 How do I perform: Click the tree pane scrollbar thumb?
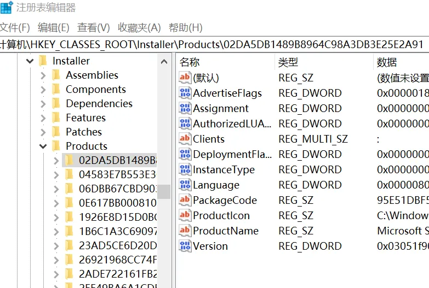[x=164, y=192]
